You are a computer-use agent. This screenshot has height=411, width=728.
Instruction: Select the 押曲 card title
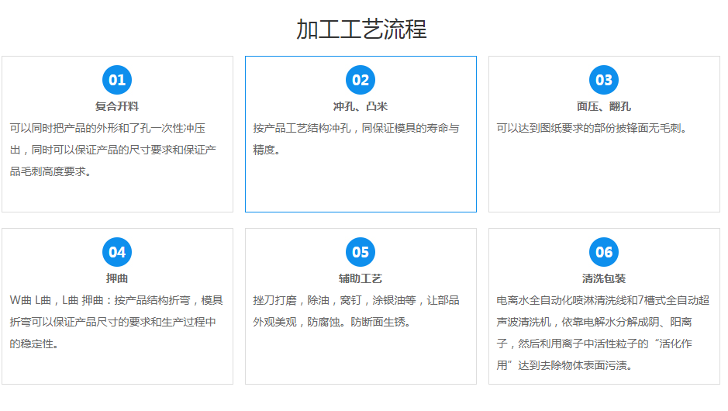click(117, 278)
